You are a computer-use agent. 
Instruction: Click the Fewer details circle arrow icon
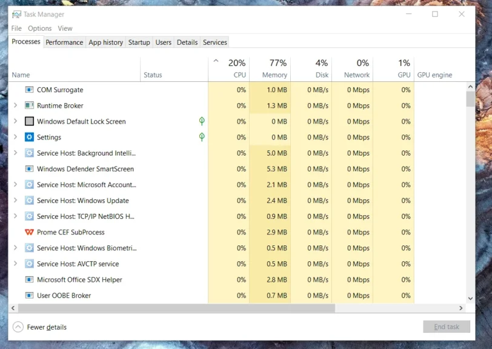click(x=18, y=327)
